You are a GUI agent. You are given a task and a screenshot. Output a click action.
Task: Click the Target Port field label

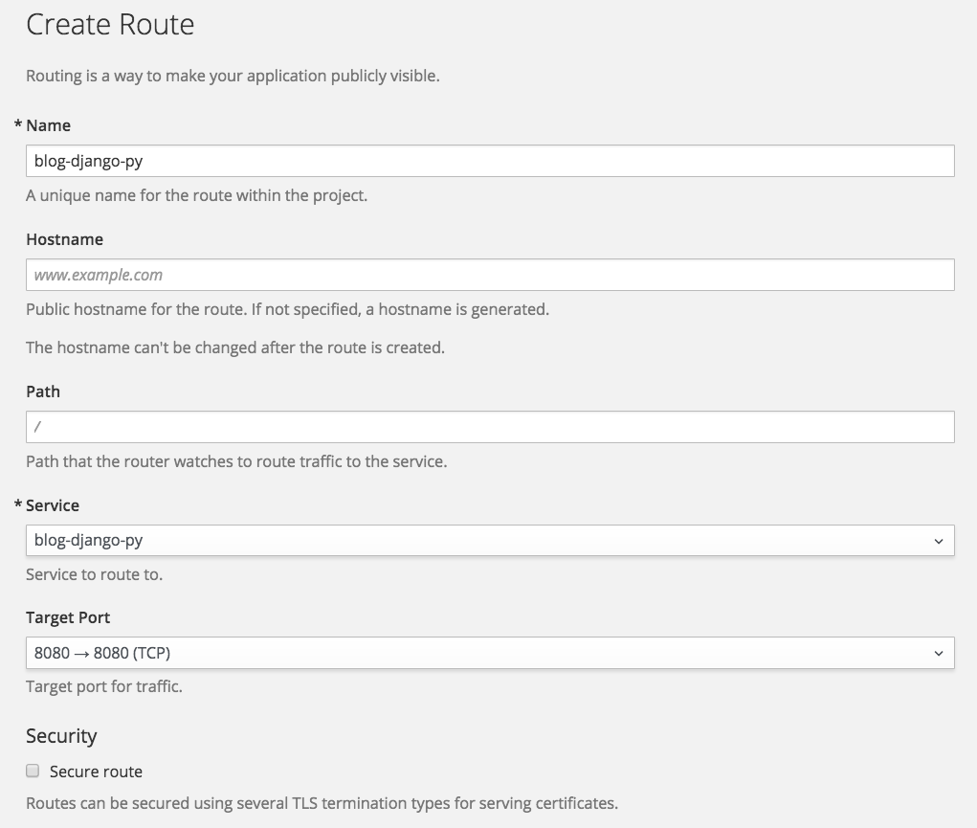(68, 617)
